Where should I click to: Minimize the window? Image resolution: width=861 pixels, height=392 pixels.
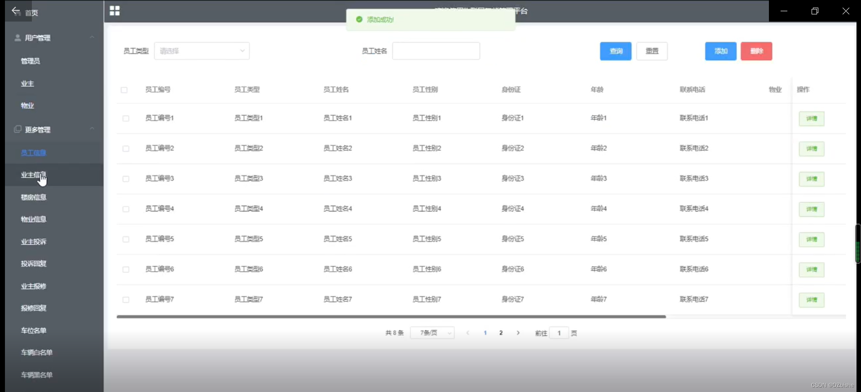coord(784,11)
